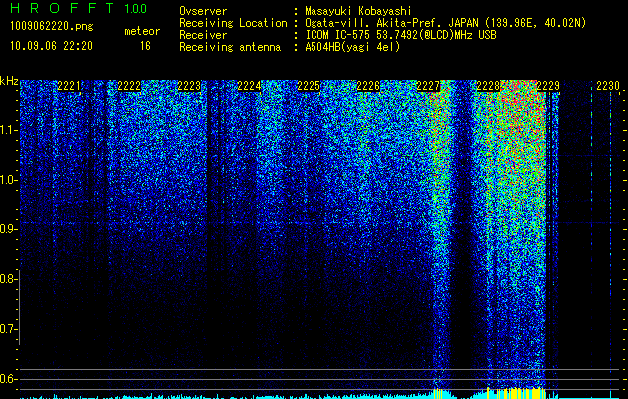
Task: Click the kHz axis unit label
Action: coord(9,81)
